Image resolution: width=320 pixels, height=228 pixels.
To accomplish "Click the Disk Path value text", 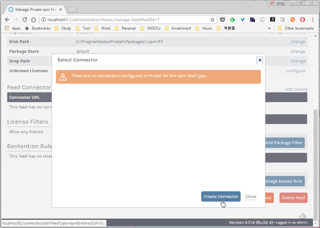I will point(119,41).
